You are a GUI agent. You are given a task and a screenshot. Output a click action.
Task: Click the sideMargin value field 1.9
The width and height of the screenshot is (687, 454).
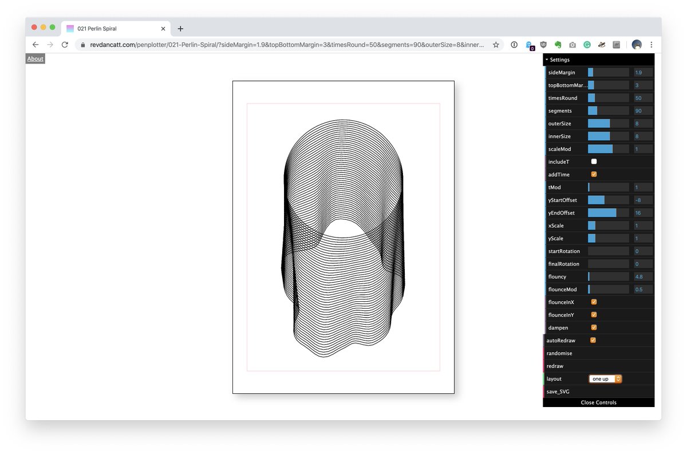click(x=643, y=73)
